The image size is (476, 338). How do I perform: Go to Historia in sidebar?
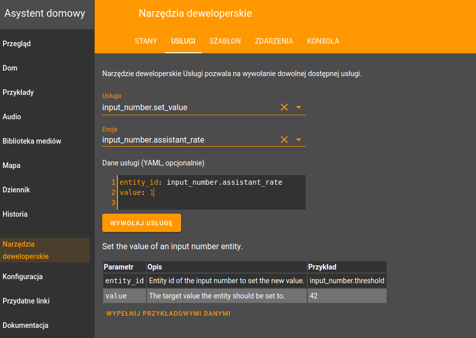click(x=15, y=214)
